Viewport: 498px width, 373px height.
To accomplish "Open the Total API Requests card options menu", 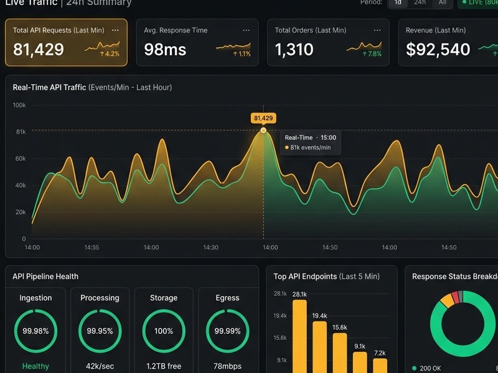I will [x=115, y=30].
